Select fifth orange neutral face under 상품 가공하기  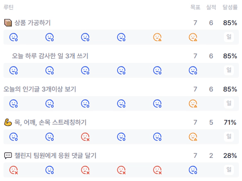click(157, 37)
